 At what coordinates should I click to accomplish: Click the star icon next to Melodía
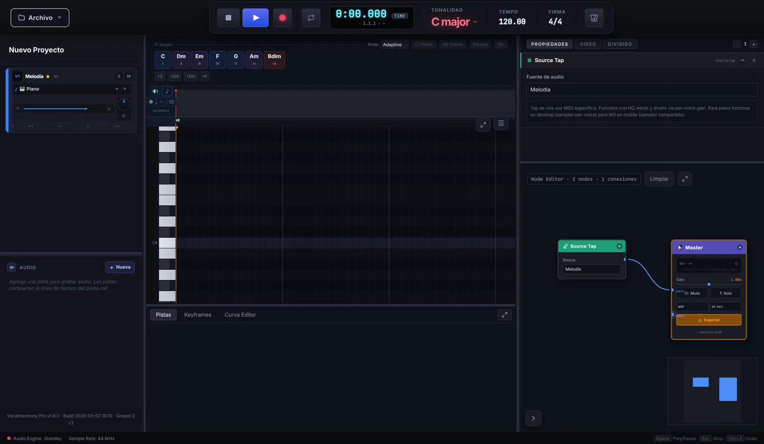48,76
